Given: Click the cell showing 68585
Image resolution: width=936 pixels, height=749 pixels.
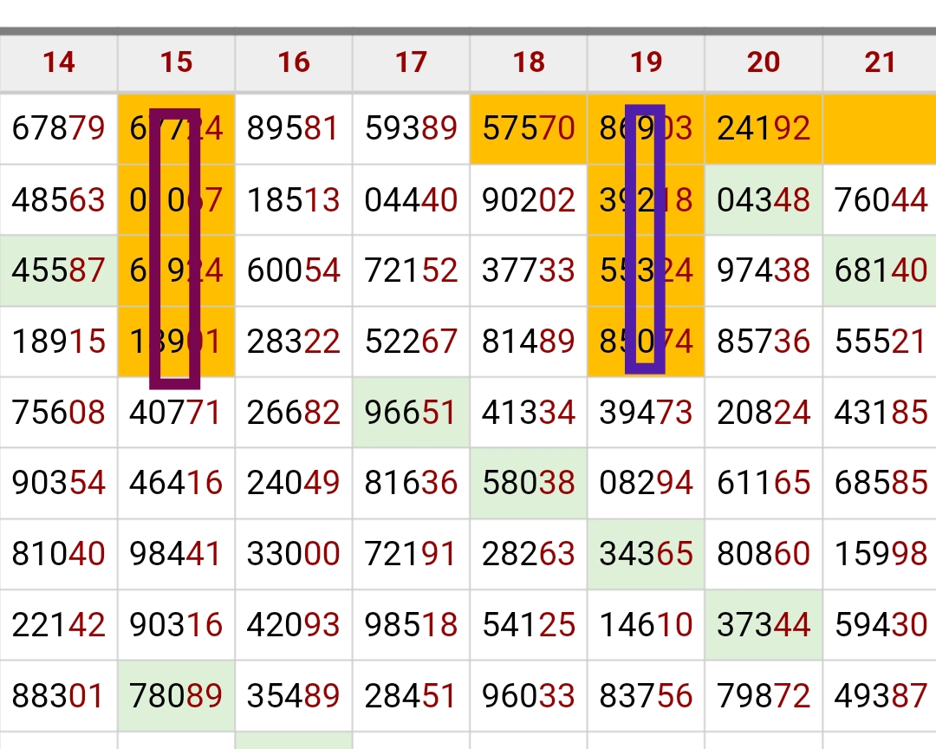Looking at the screenshot, I should click(x=880, y=483).
